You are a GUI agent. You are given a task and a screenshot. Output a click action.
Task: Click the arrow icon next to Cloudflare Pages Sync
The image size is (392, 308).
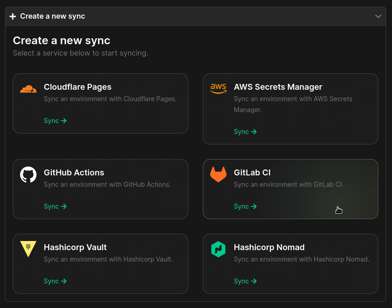[x=65, y=121]
